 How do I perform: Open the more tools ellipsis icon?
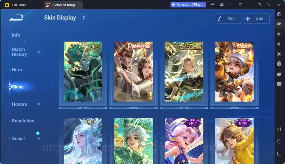(x=279, y=84)
